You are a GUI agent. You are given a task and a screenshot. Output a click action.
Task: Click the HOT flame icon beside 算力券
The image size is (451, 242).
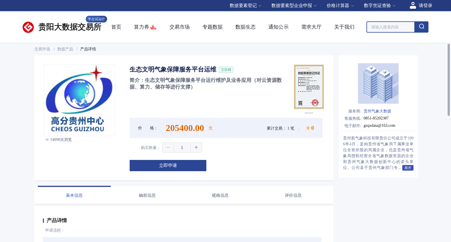click(153, 27)
